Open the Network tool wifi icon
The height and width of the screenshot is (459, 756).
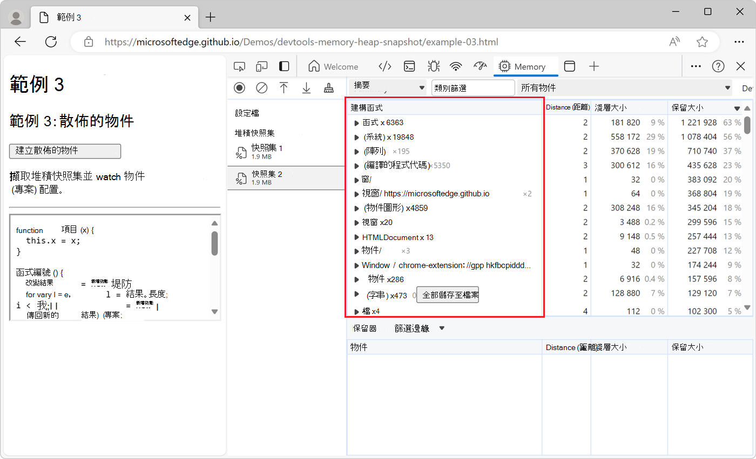pyautogui.click(x=456, y=66)
